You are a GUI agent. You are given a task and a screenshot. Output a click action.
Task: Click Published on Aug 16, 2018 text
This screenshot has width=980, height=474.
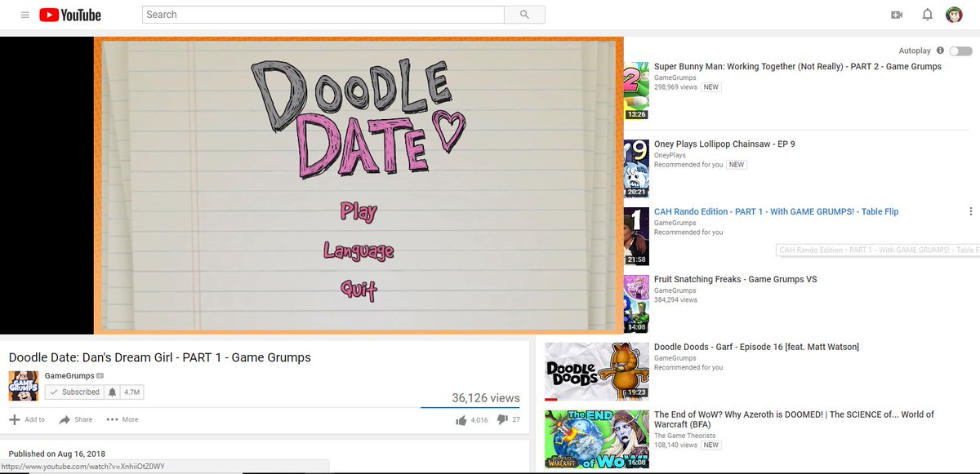(57, 454)
